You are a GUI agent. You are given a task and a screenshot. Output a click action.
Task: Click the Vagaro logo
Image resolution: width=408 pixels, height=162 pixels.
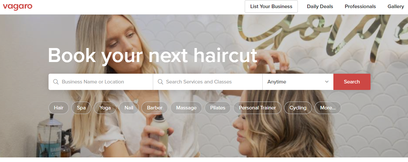(x=18, y=6)
